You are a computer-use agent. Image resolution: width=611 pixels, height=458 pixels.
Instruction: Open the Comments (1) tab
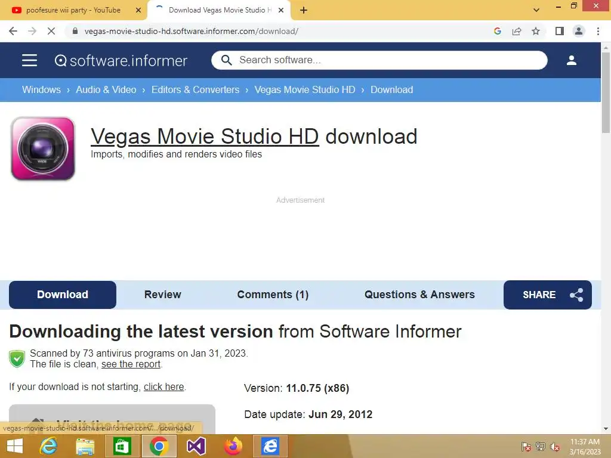(273, 295)
